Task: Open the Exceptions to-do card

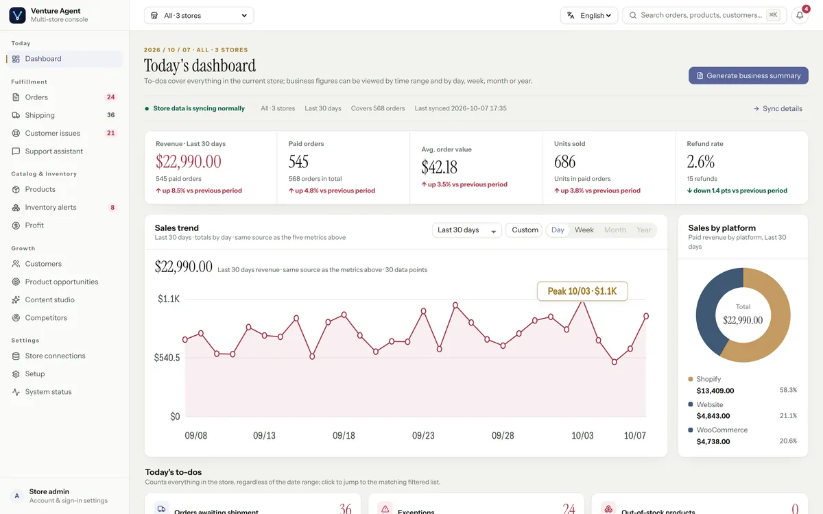Action: click(x=476, y=504)
